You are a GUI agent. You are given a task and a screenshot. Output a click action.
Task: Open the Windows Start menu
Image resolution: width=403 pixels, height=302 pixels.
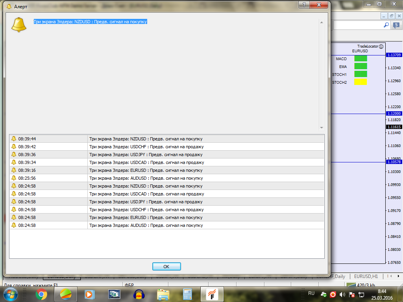coord(10,294)
